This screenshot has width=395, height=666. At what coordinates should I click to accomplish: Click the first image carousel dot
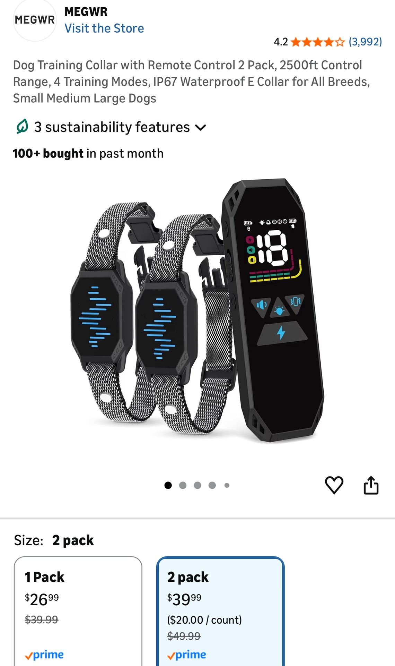click(168, 485)
